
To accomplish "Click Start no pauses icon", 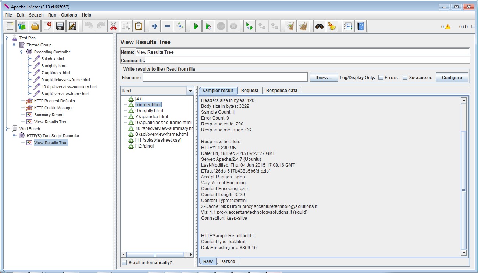I will (x=208, y=26).
